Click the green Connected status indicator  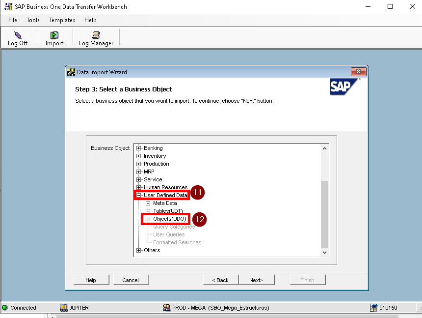pos(4,308)
